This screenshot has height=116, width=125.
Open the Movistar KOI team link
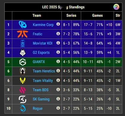click(x=43, y=43)
